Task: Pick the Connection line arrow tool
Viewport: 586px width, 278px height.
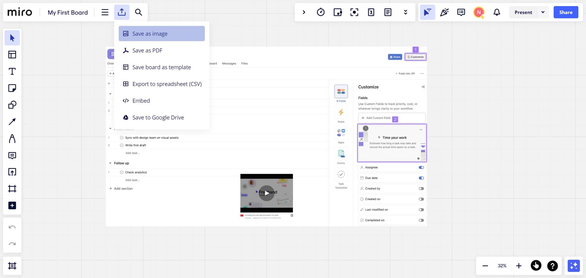Action: pos(12,122)
